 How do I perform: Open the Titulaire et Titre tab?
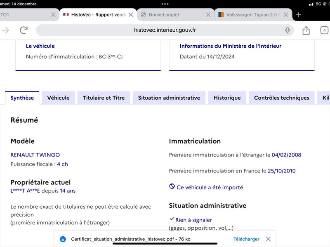coord(104,98)
